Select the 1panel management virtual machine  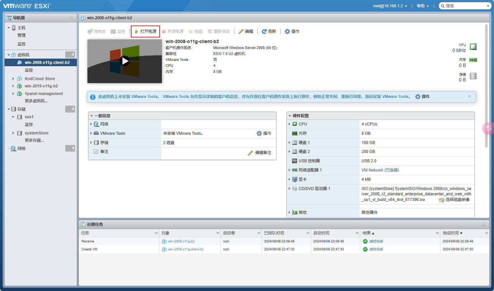[x=44, y=94]
